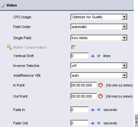Image resolution: width=138 pixels, height=127 pixels.
Task: Click the clock icon next to In Point
Action: tap(100, 85)
